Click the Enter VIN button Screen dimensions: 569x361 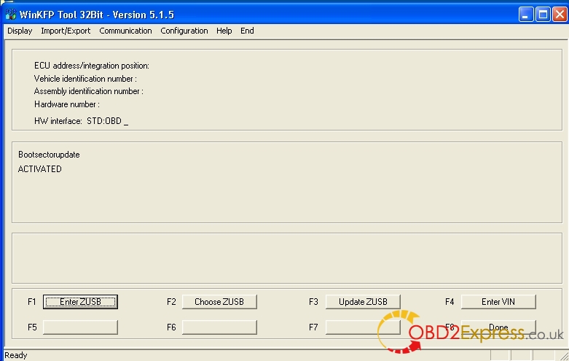(498, 302)
